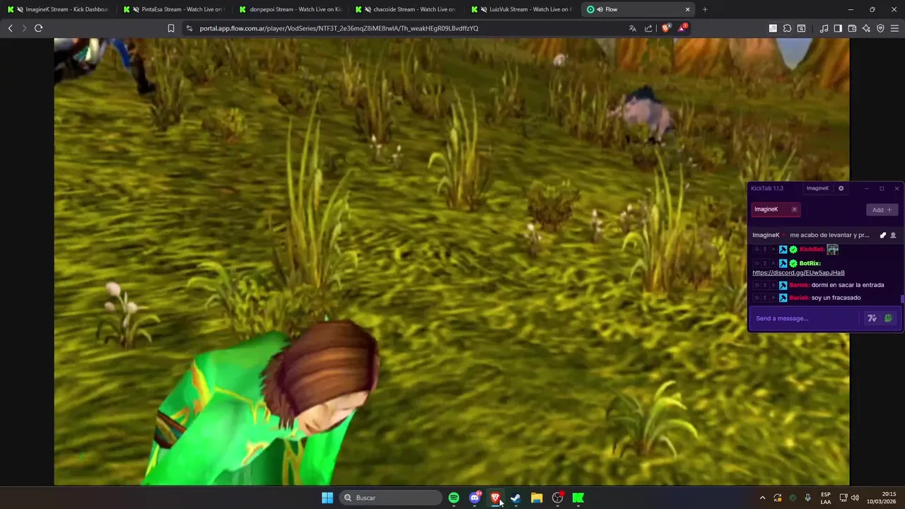Switch to the PintaEsa Stream tab
The height and width of the screenshot is (509, 905).
(x=175, y=9)
